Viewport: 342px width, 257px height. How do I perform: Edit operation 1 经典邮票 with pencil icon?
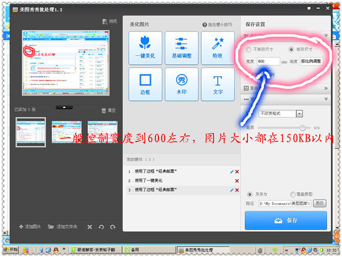[x=231, y=172]
